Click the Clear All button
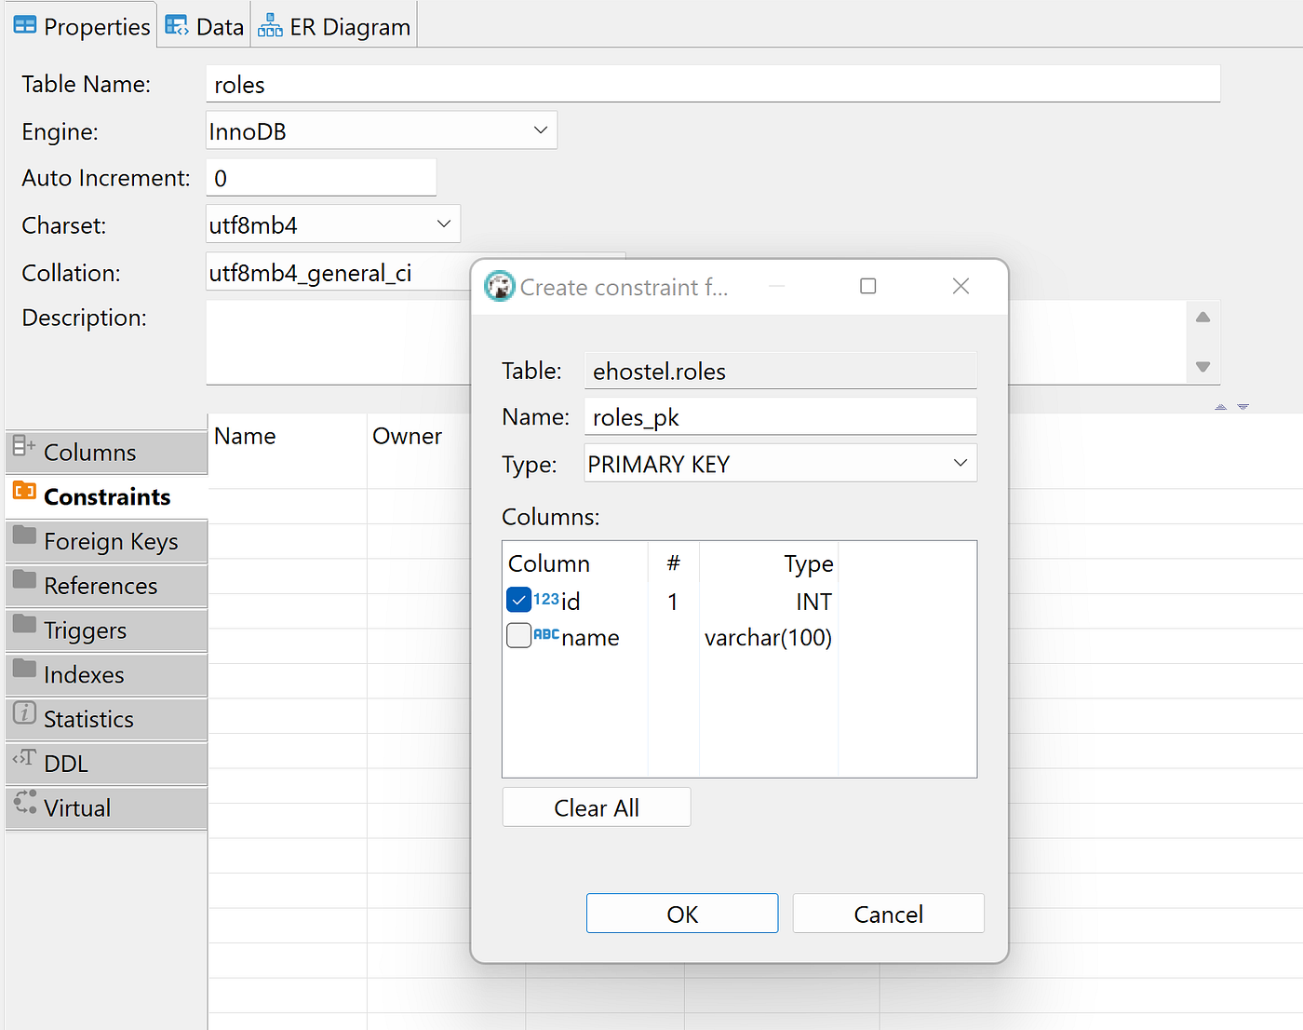Image resolution: width=1303 pixels, height=1030 pixels. (596, 806)
